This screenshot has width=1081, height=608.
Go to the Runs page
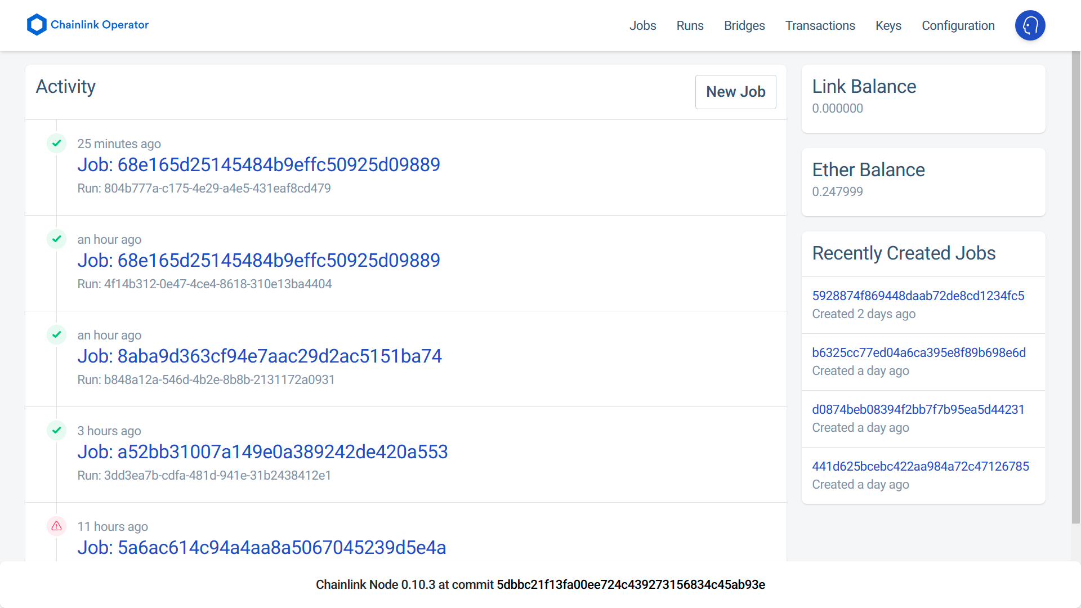click(x=690, y=26)
